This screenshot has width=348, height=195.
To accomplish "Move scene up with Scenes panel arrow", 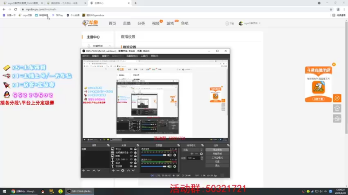I will (94, 170).
